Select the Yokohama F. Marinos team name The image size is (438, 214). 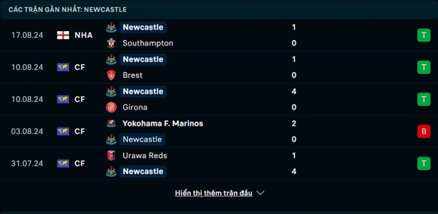(x=163, y=124)
